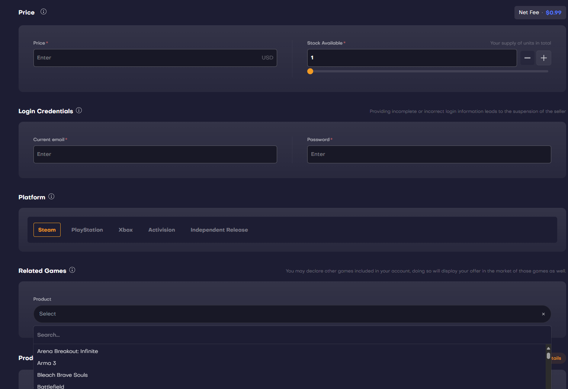Click the scrollbar up arrow in games list

click(x=548, y=348)
